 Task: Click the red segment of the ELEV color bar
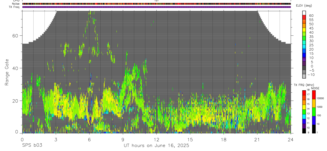304,17
